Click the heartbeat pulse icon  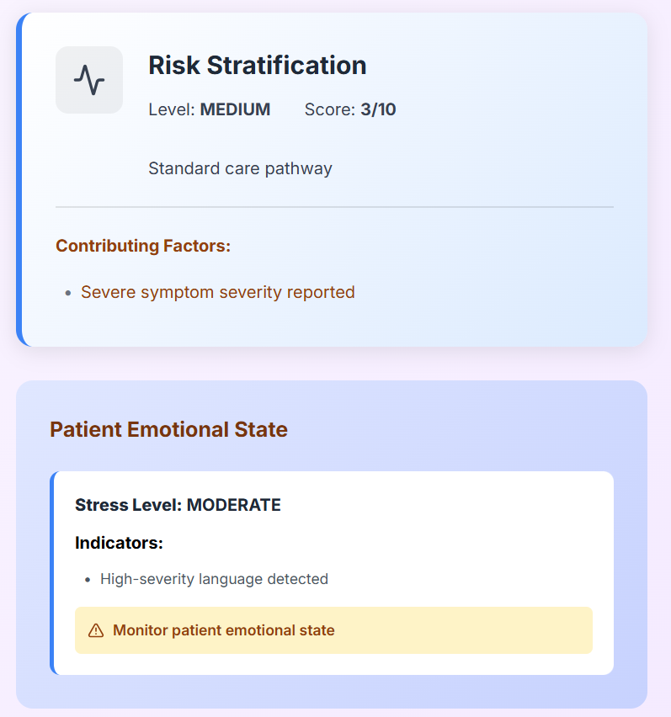[89, 80]
